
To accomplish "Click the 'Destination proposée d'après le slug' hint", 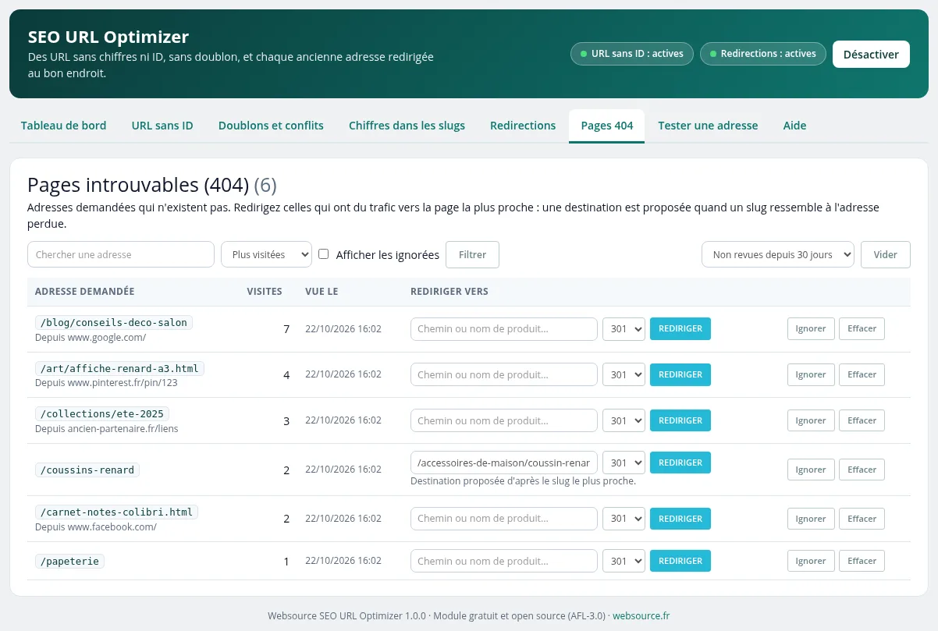I will [524, 481].
